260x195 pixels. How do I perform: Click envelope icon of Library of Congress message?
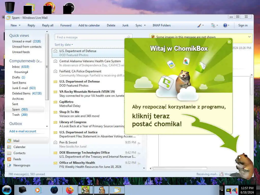pos(55,122)
